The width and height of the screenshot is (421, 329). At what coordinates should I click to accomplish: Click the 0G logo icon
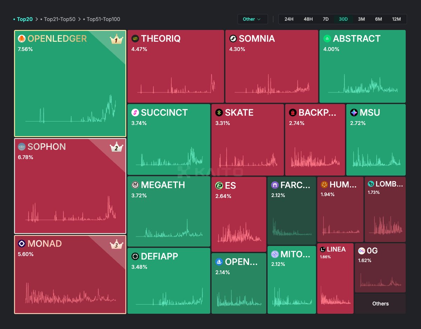(x=361, y=251)
